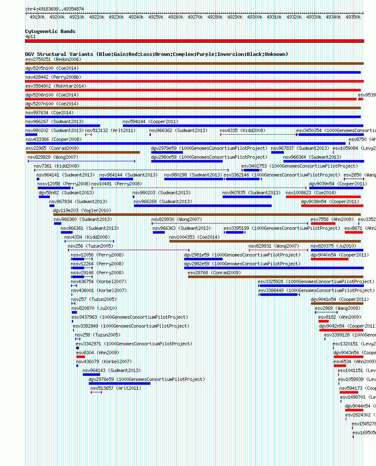Click nsv966268 (Sudmant2013) label
The height and width of the screenshot is (466, 376).
[163, 202]
